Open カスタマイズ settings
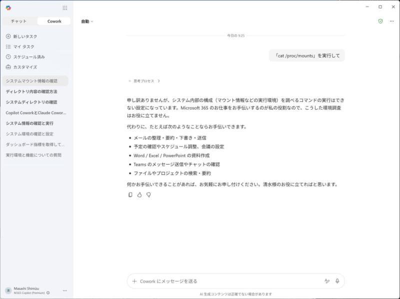 [x=25, y=67]
